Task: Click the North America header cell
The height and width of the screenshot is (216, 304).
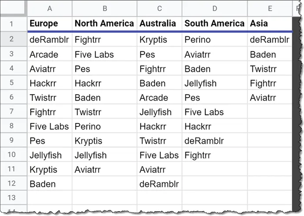Action: [x=104, y=23]
